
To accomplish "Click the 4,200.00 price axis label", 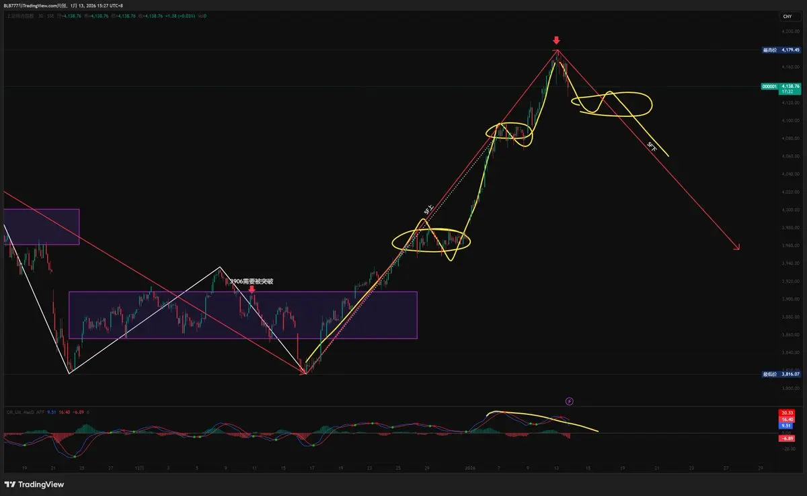I will tap(790, 32).
